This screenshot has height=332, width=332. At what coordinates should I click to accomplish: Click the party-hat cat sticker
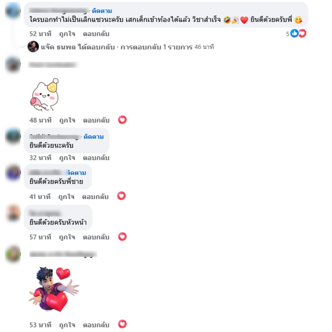pos(45,95)
